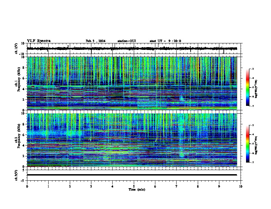The height and width of the screenshot is (209, 271).
Task: Click tick label "9" on the Time axis
Action: (x=219, y=186)
